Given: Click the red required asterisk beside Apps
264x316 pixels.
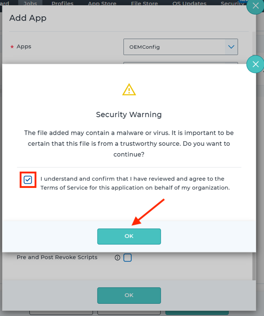Looking at the screenshot, I should click(x=12, y=47).
